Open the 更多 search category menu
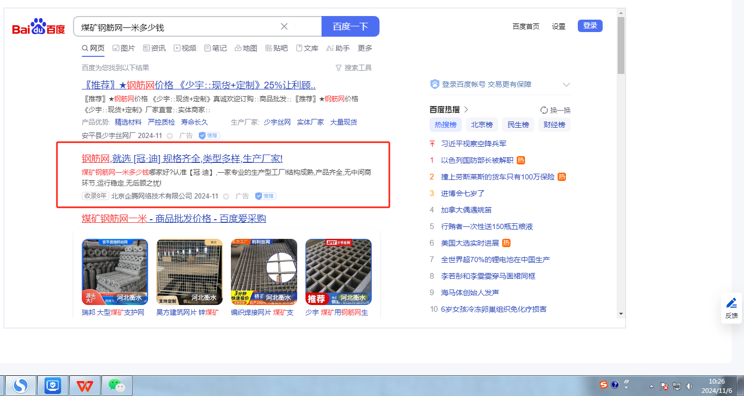 point(365,48)
